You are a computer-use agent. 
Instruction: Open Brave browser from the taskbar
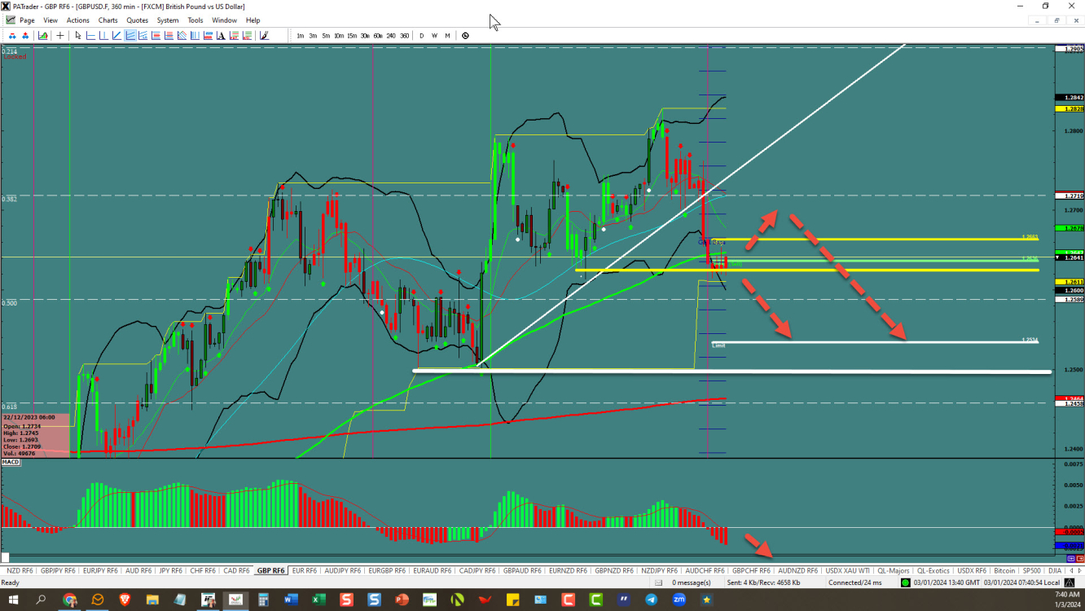[125, 600]
